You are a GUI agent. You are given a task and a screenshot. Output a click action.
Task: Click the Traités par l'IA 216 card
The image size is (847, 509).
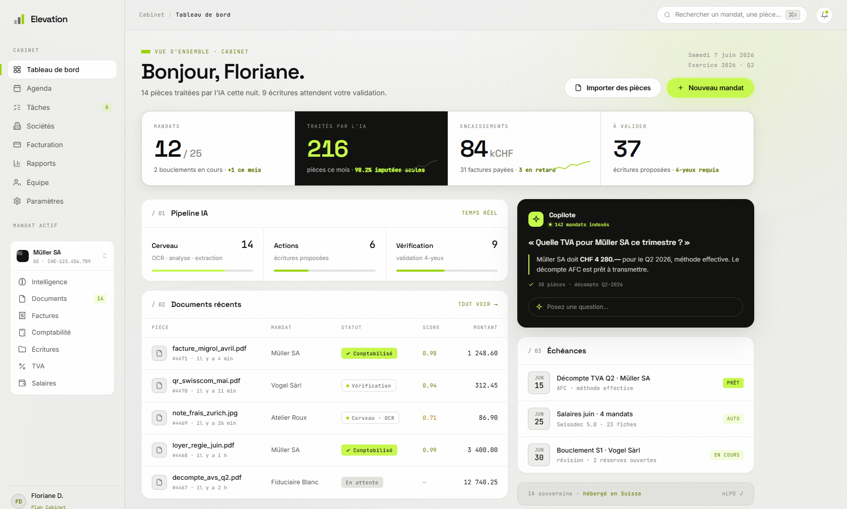point(371,149)
